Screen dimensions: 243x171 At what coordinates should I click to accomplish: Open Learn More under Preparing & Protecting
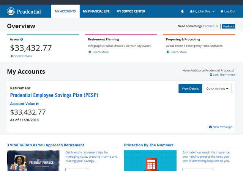click(179, 52)
